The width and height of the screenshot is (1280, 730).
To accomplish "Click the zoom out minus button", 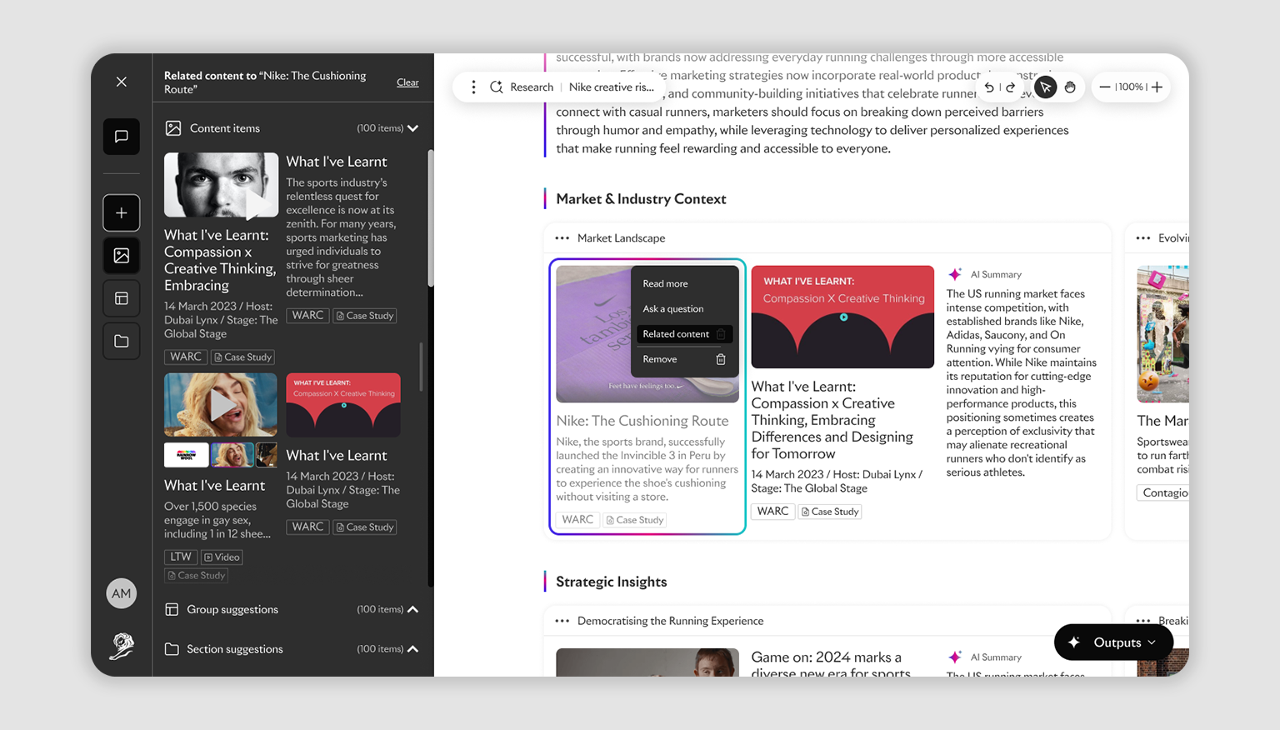I will (1105, 87).
